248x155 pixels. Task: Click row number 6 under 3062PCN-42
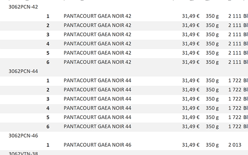coord(48,62)
